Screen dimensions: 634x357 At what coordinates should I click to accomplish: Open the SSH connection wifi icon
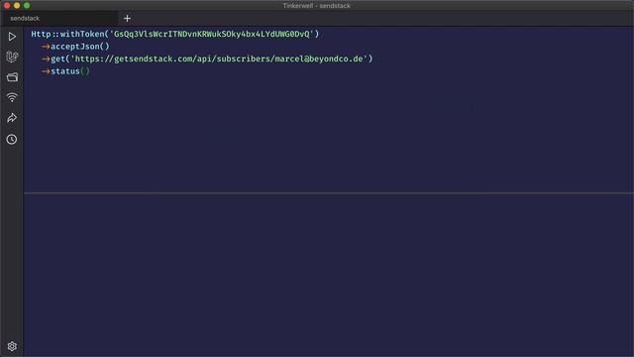(12, 97)
